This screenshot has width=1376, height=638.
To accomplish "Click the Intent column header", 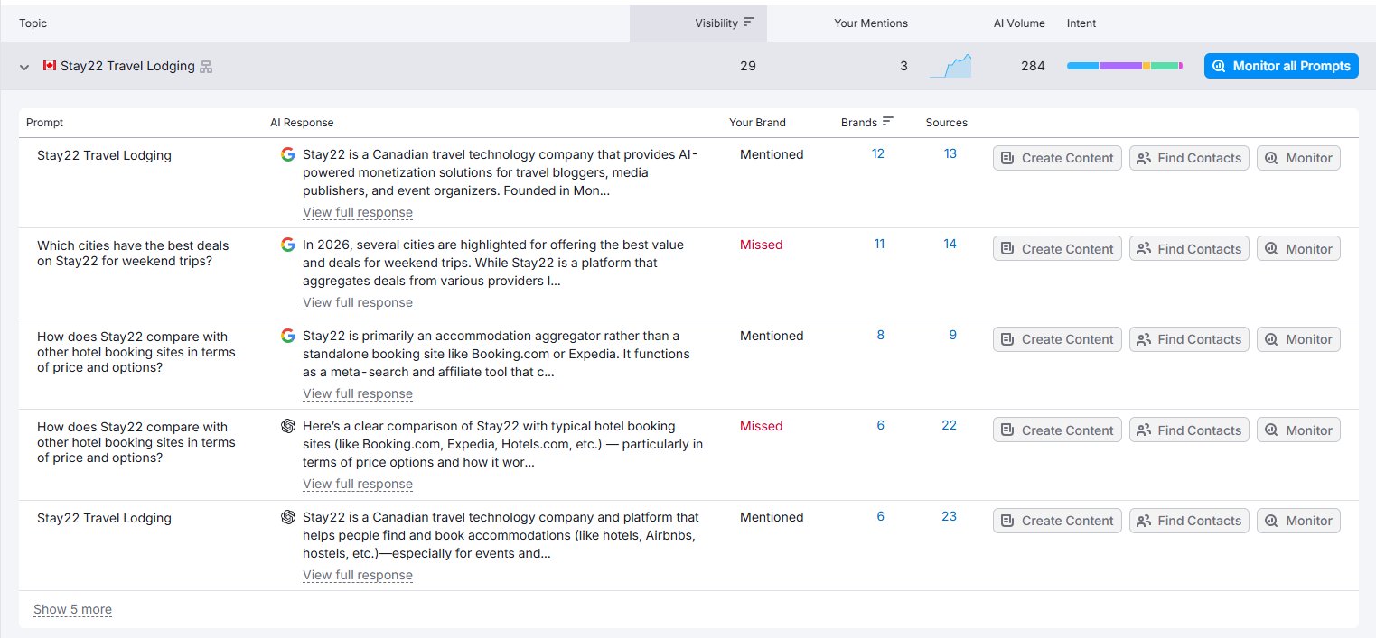I will coord(1081,23).
